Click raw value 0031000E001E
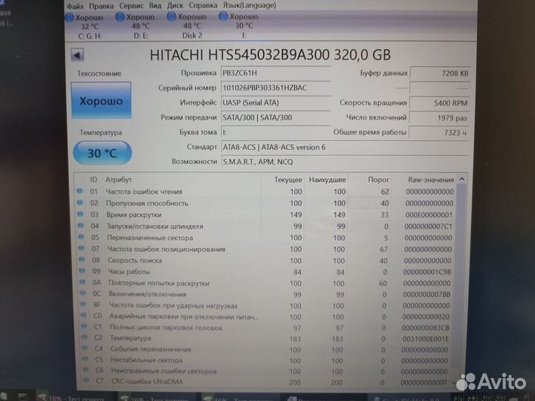Image resolution: width=535 pixels, height=401 pixels. pos(426,339)
